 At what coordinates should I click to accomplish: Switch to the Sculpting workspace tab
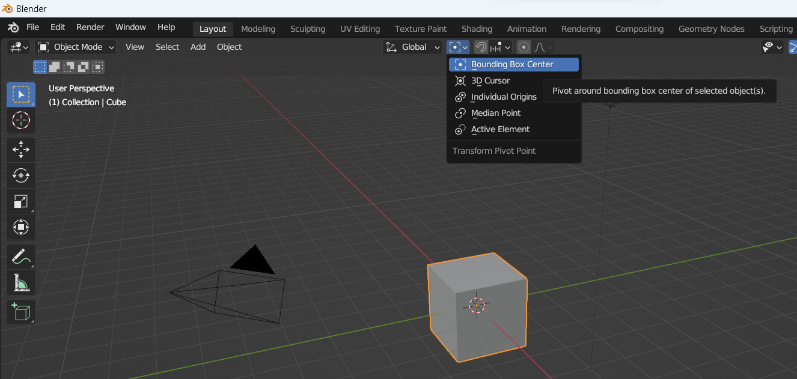click(x=307, y=29)
